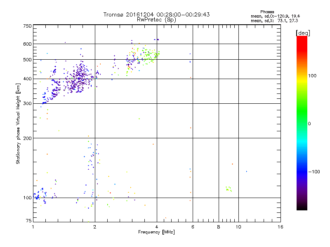This screenshot has height=247, width=330.
Task: Click the '6' x-axis tick label
Action: coord(193,227)
